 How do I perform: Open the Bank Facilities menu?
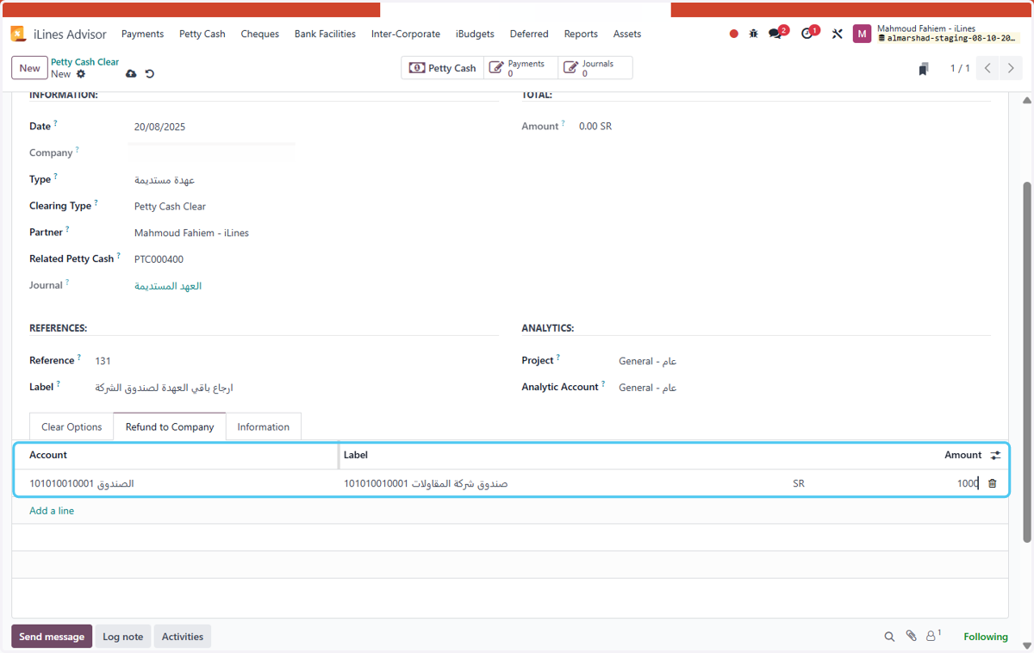coord(325,34)
